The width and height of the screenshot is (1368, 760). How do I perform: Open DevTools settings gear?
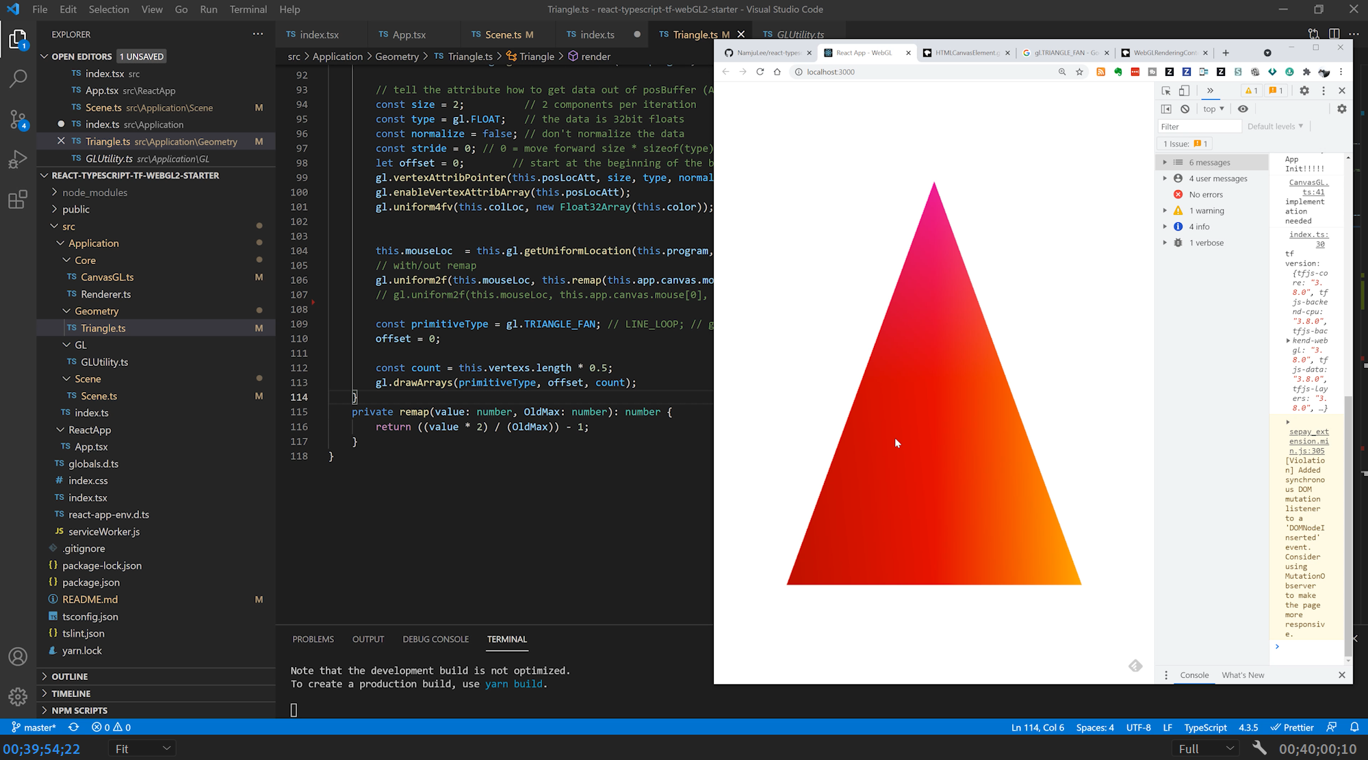click(1304, 90)
